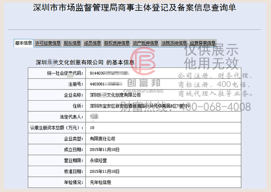Click the company name value ending 文化创意有限公司 in table
271x192 pixels.
coord(115,95)
